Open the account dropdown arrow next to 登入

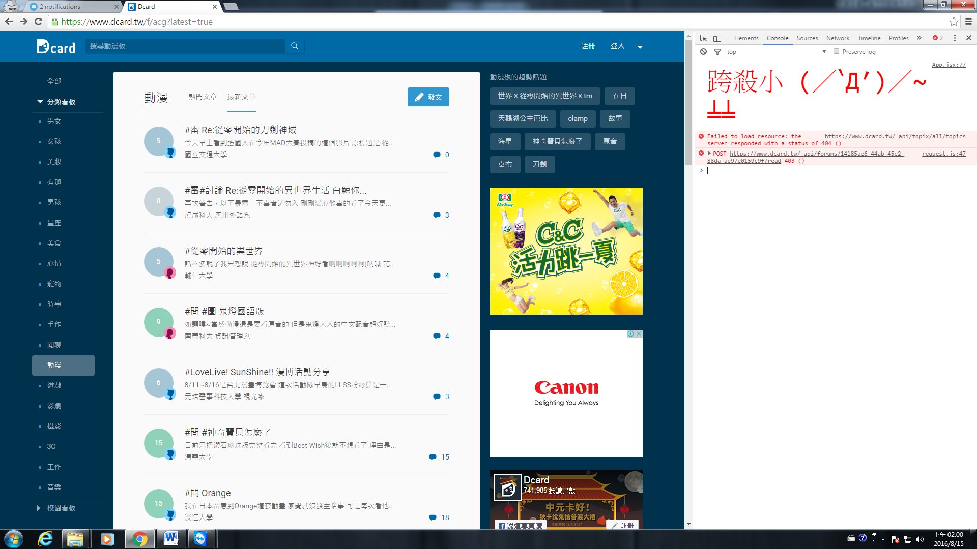(640, 47)
